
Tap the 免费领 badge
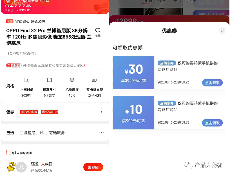[14, 65]
